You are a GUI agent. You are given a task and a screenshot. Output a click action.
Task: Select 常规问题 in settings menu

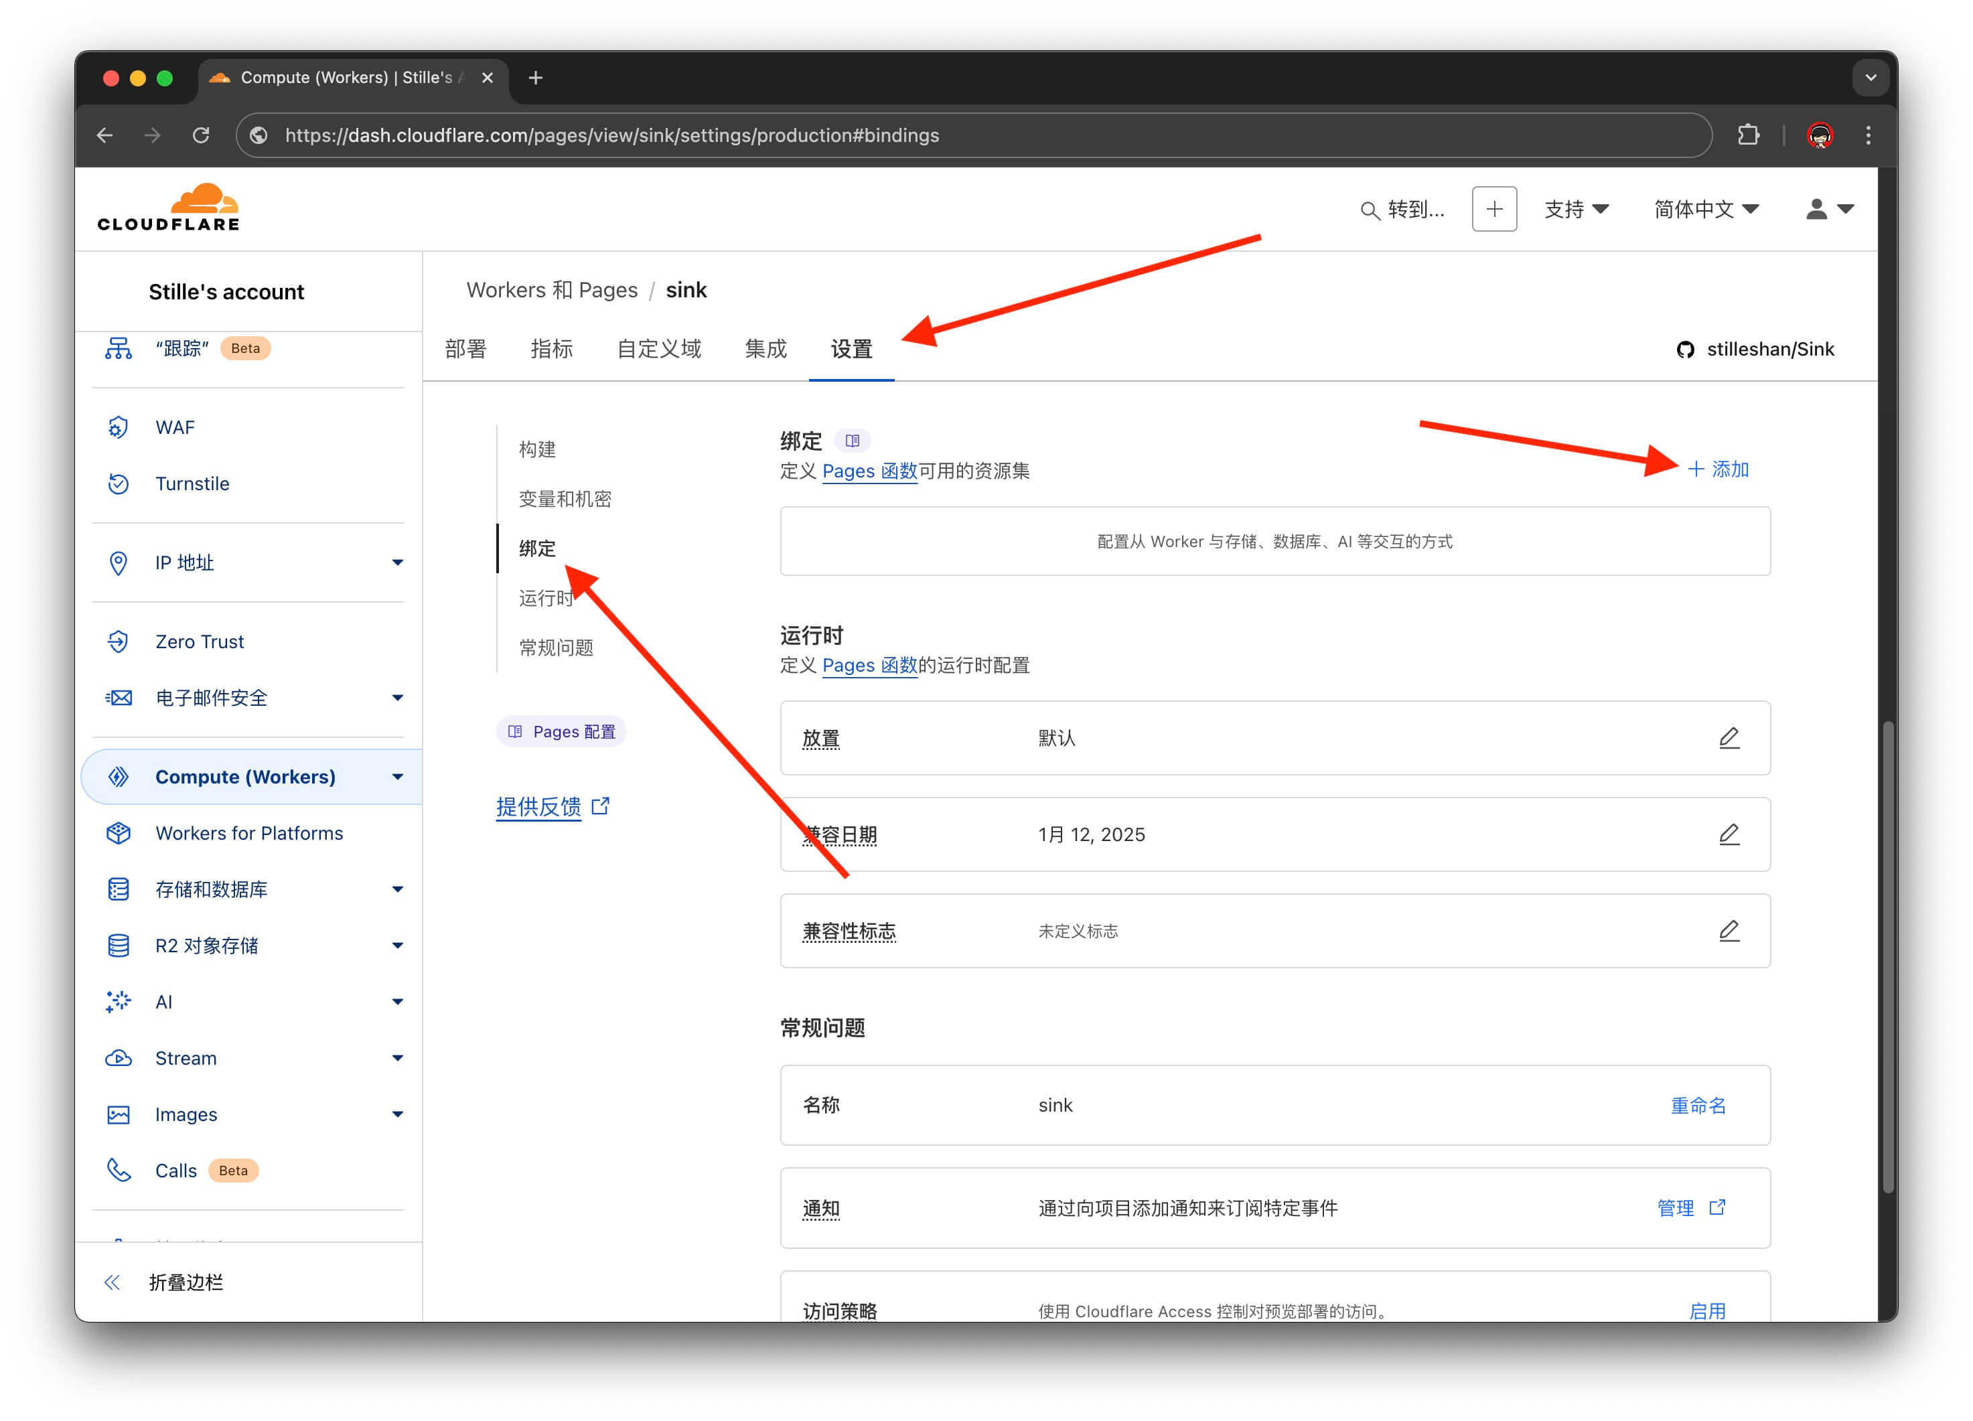tap(557, 648)
